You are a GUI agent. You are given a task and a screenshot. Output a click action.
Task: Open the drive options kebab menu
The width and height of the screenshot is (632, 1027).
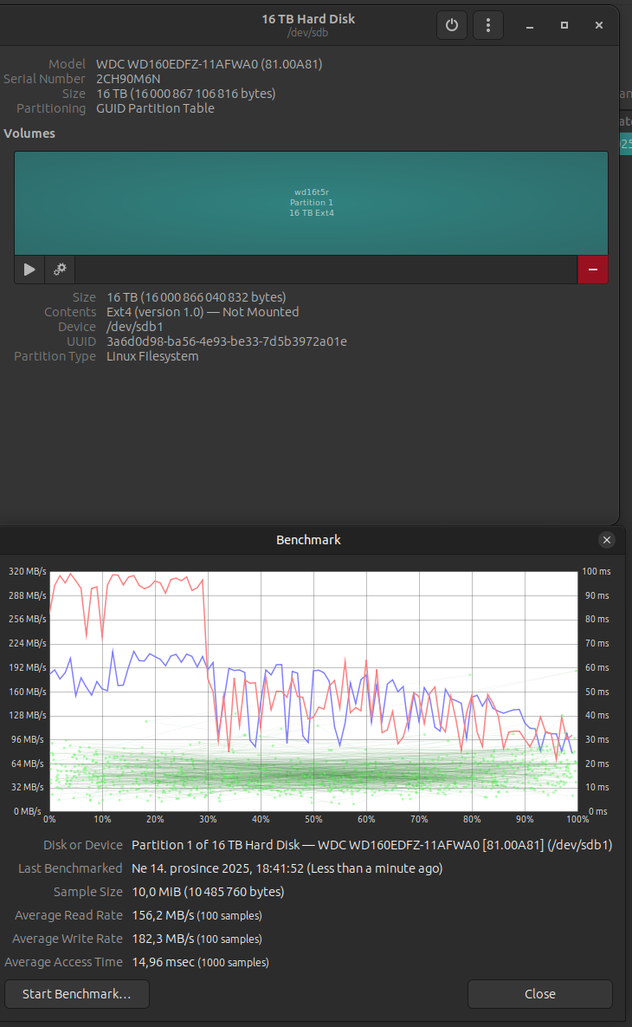coord(488,25)
